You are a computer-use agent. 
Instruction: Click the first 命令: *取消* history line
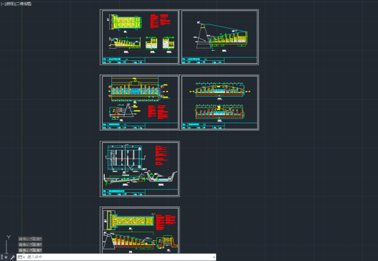pos(30,239)
